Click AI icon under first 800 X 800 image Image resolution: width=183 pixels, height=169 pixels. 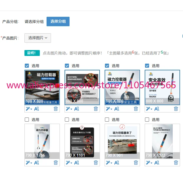point(37,109)
